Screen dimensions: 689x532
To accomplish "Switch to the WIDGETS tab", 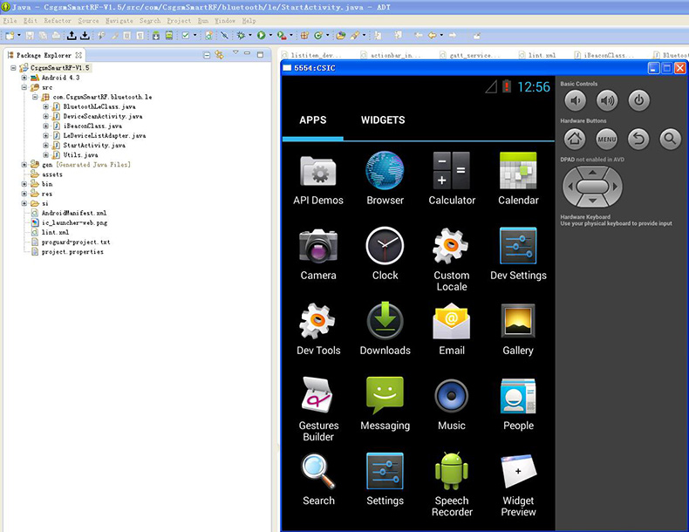I will click(x=383, y=120).
